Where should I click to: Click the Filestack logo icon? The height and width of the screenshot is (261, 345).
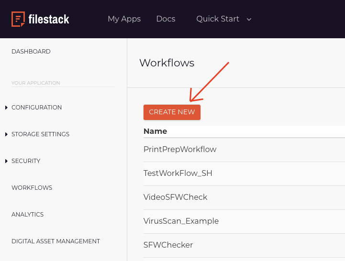18,19
